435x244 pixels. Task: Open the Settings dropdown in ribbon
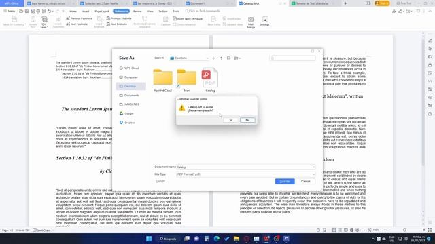265,22
